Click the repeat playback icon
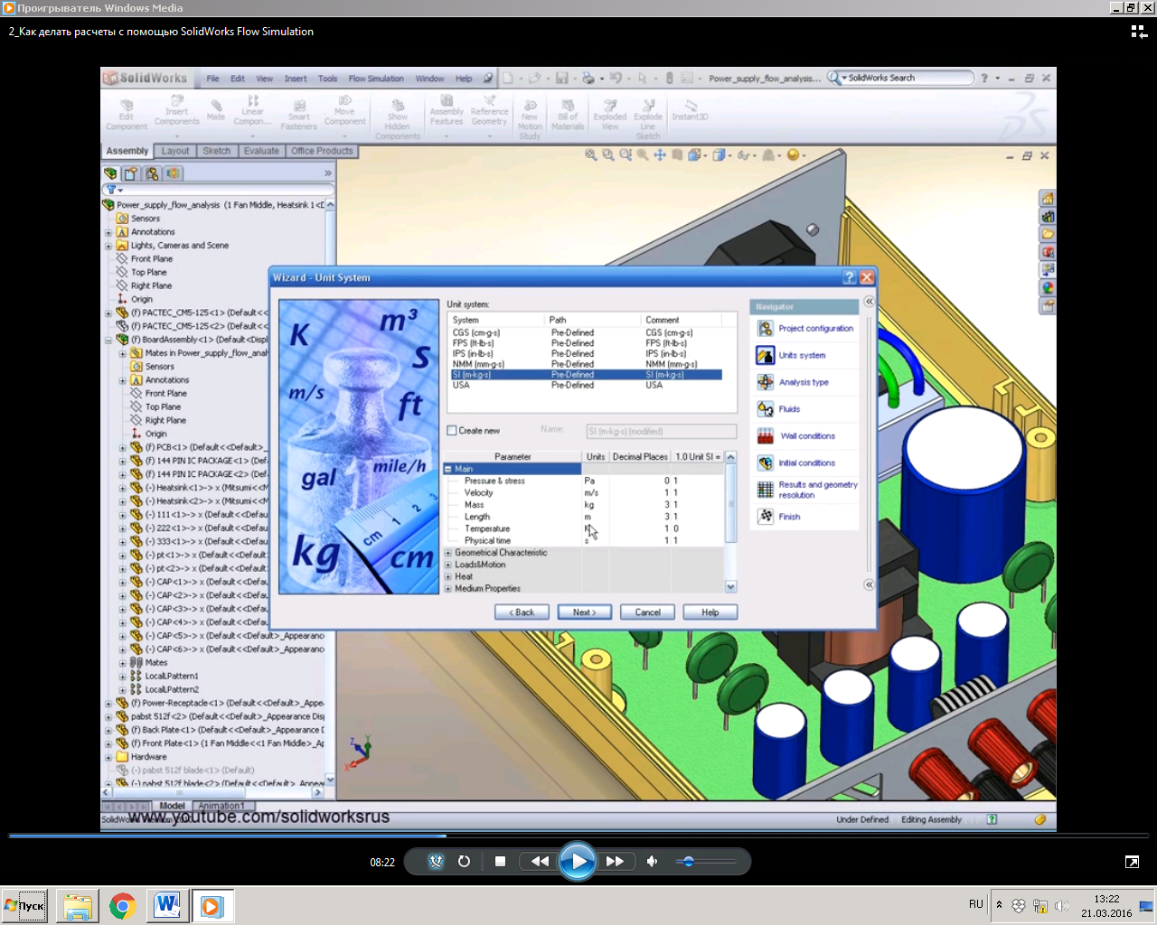The image size is (1157, 925). click(464, 861)
